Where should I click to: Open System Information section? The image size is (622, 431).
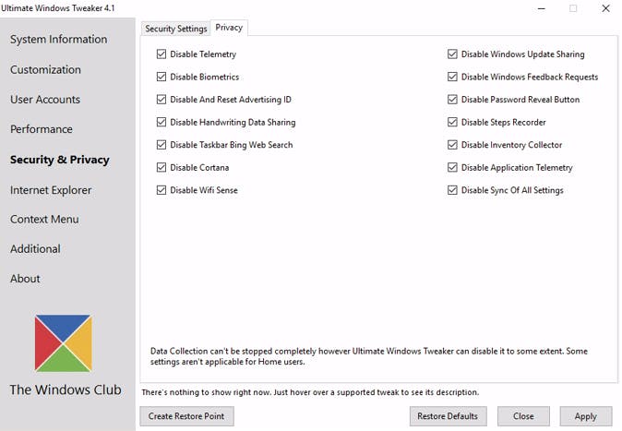tap(58, 40)
